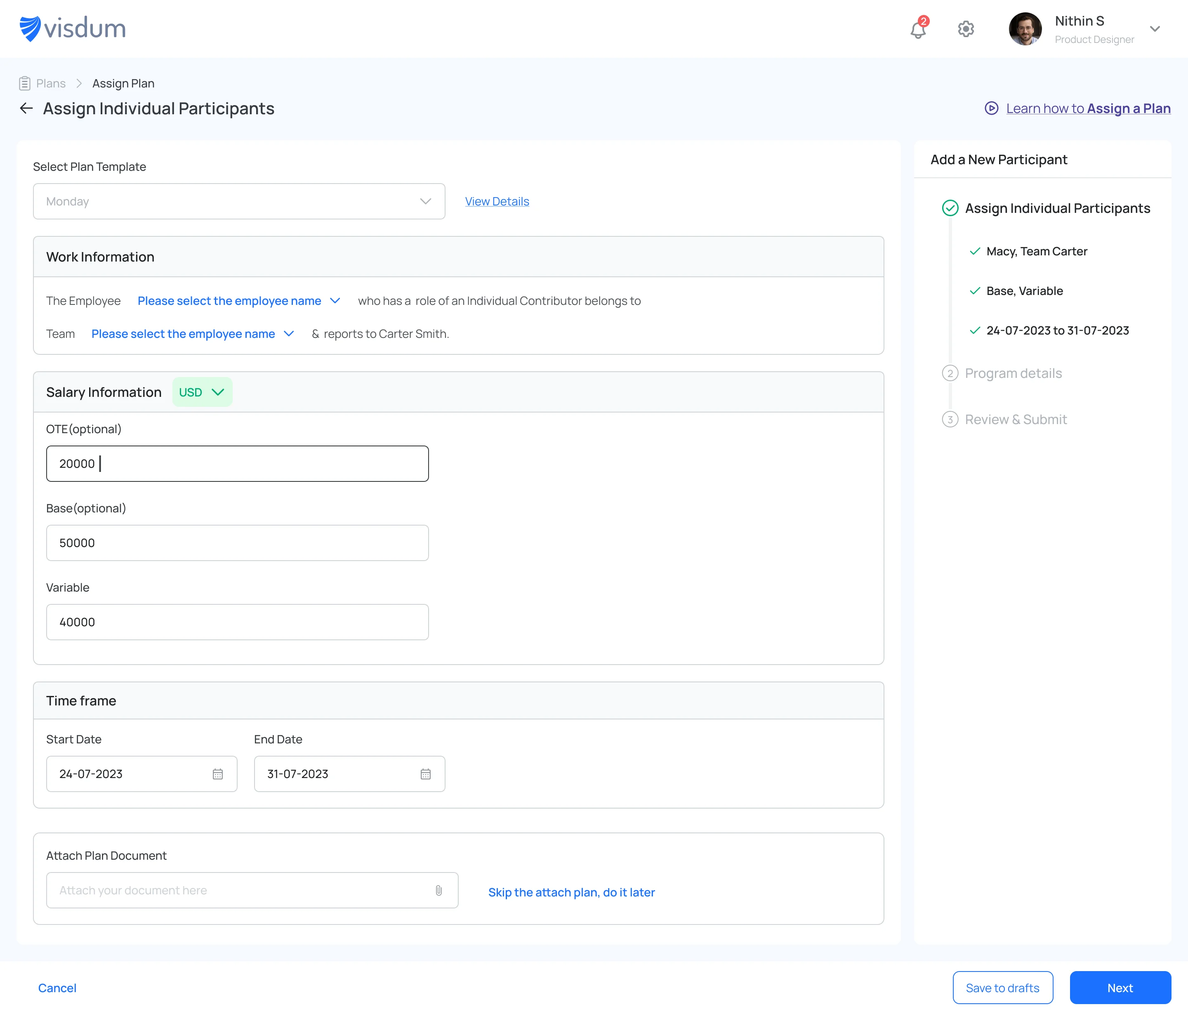Expand the user profile chevron
Image resolution: width=1188 pixels, height=1014 pixels.
pyautogui.click(x=1155, y=29)
